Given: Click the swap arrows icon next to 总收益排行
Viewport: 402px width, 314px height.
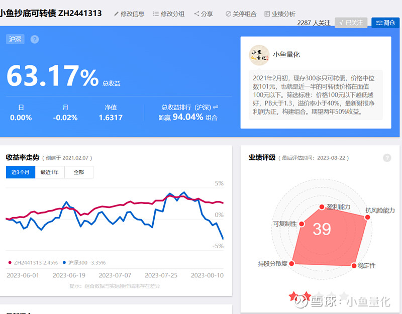Looking at the screenshot, I should [216, 107].
